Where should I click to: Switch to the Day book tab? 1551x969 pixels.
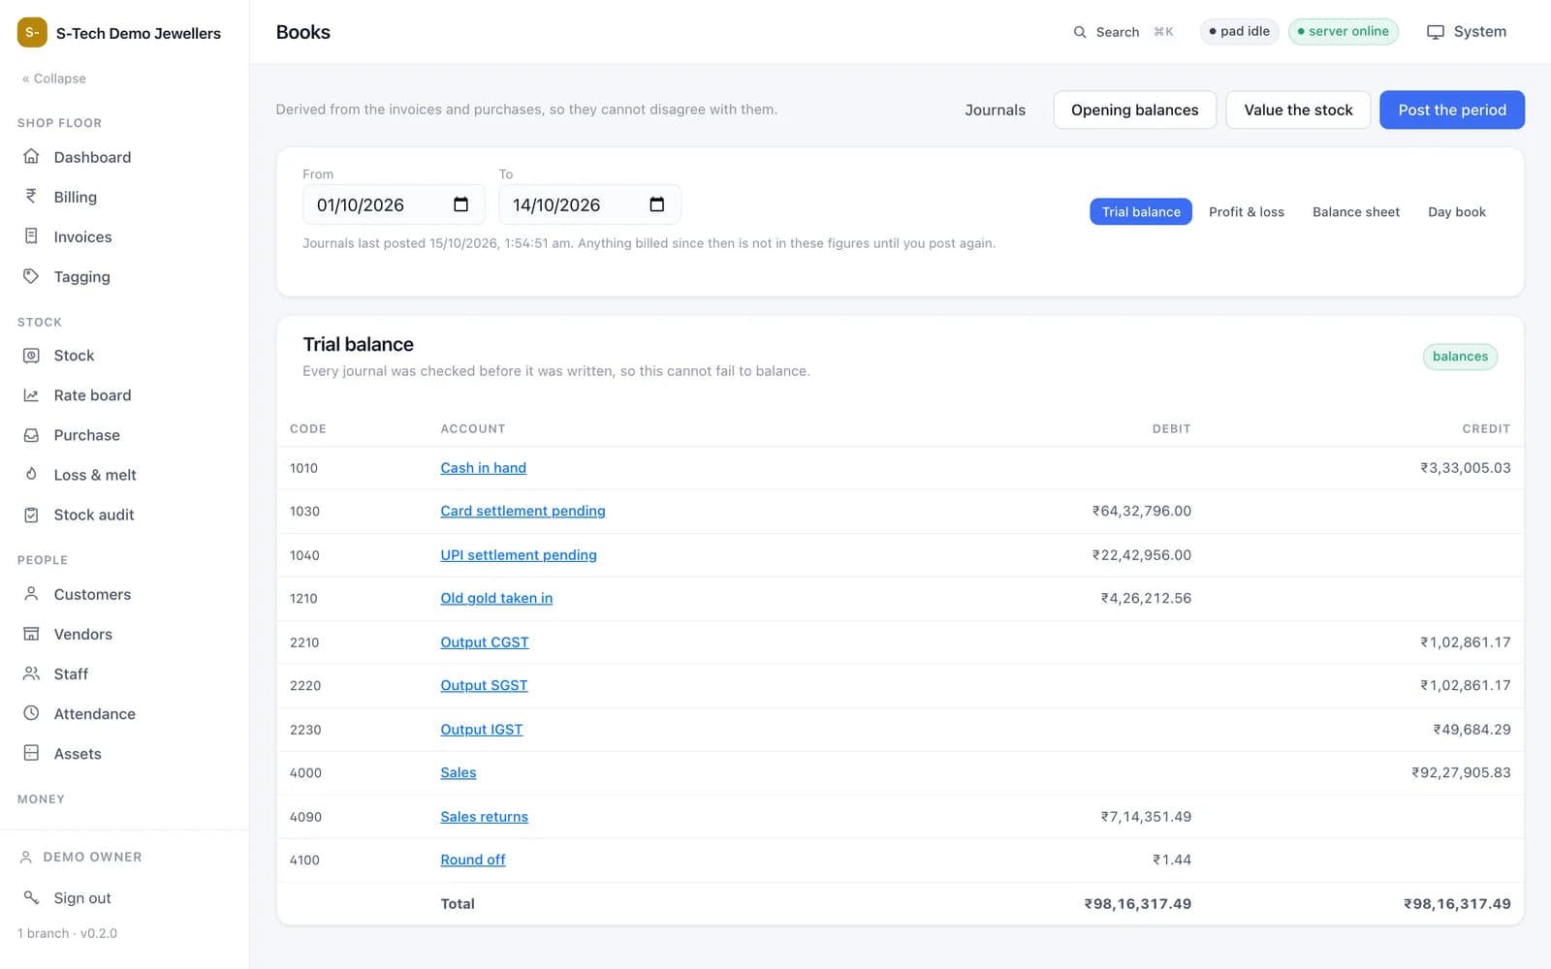tap(1457, 211)
